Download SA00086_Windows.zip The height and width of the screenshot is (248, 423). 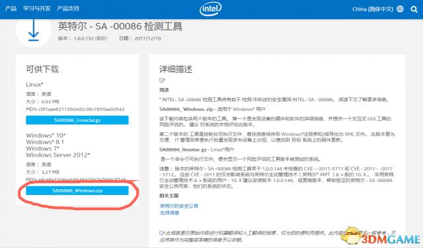77,190
